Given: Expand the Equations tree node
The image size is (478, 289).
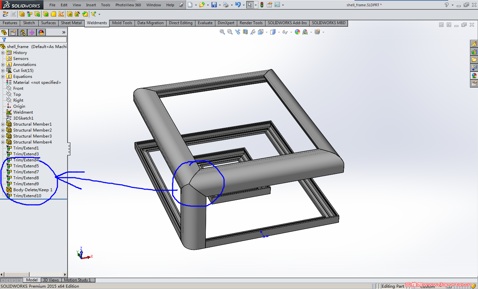Looking at the screenshot, I should click(3, 77).
